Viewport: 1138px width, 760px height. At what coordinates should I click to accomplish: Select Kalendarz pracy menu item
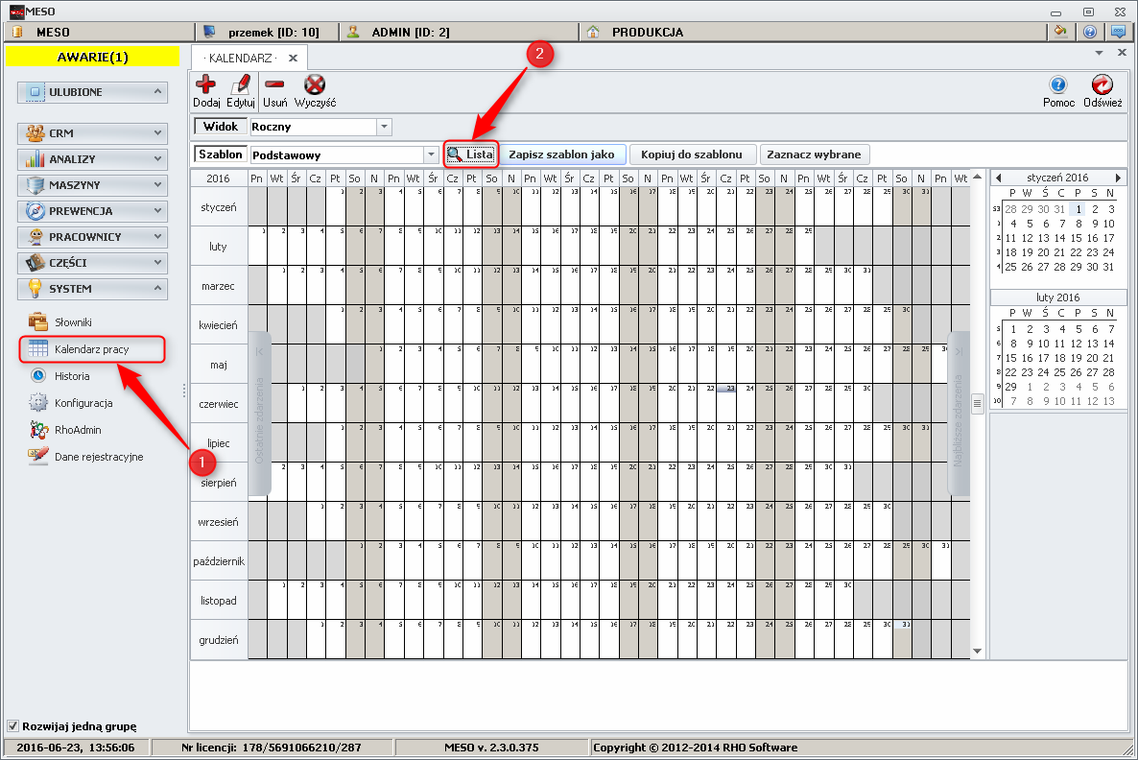coord(91,349)
